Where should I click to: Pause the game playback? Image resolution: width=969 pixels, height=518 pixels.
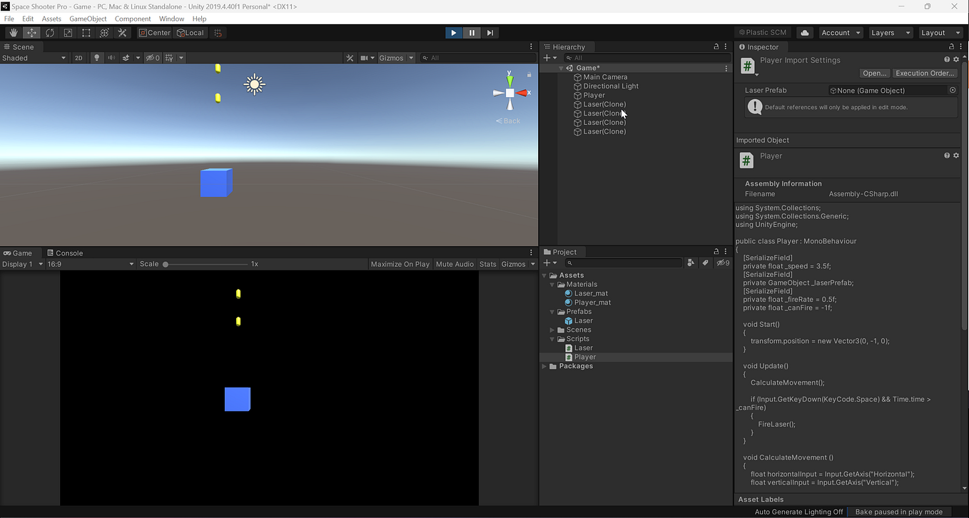tap(472, 32)
